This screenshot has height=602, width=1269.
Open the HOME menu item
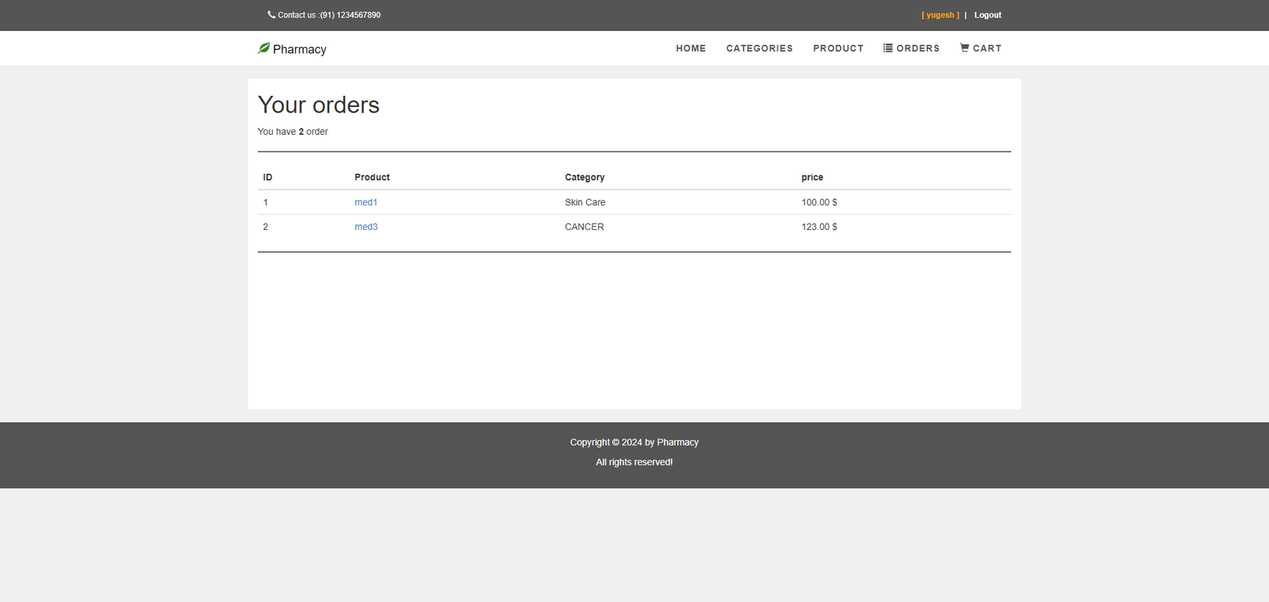(690, 48)
